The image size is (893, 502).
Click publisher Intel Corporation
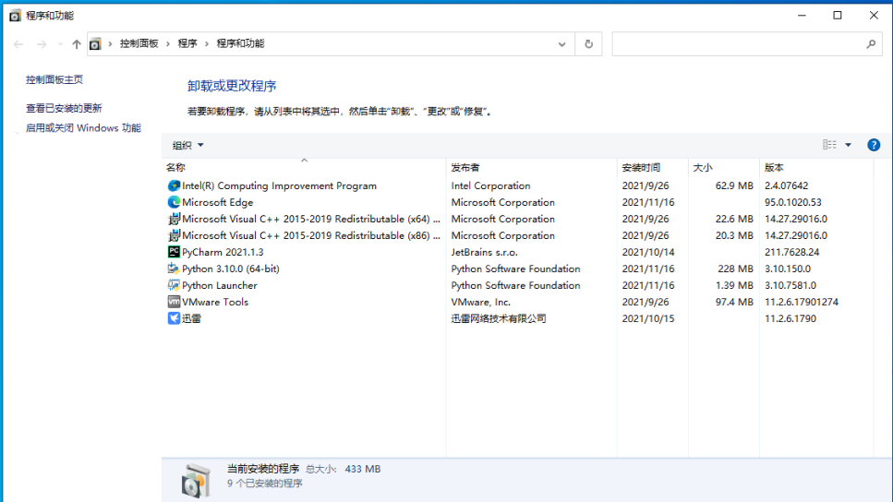point(490,185)
